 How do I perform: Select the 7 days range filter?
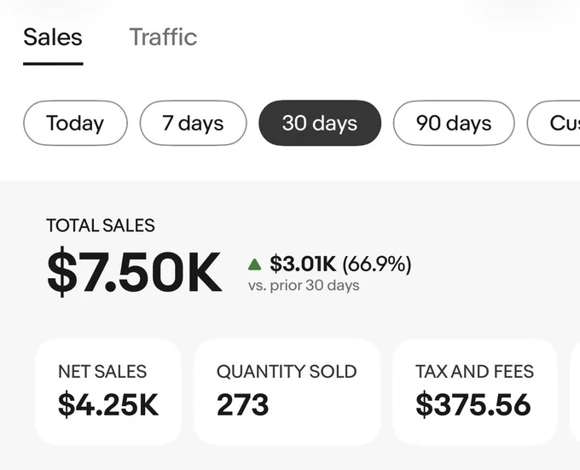(193, 123)
